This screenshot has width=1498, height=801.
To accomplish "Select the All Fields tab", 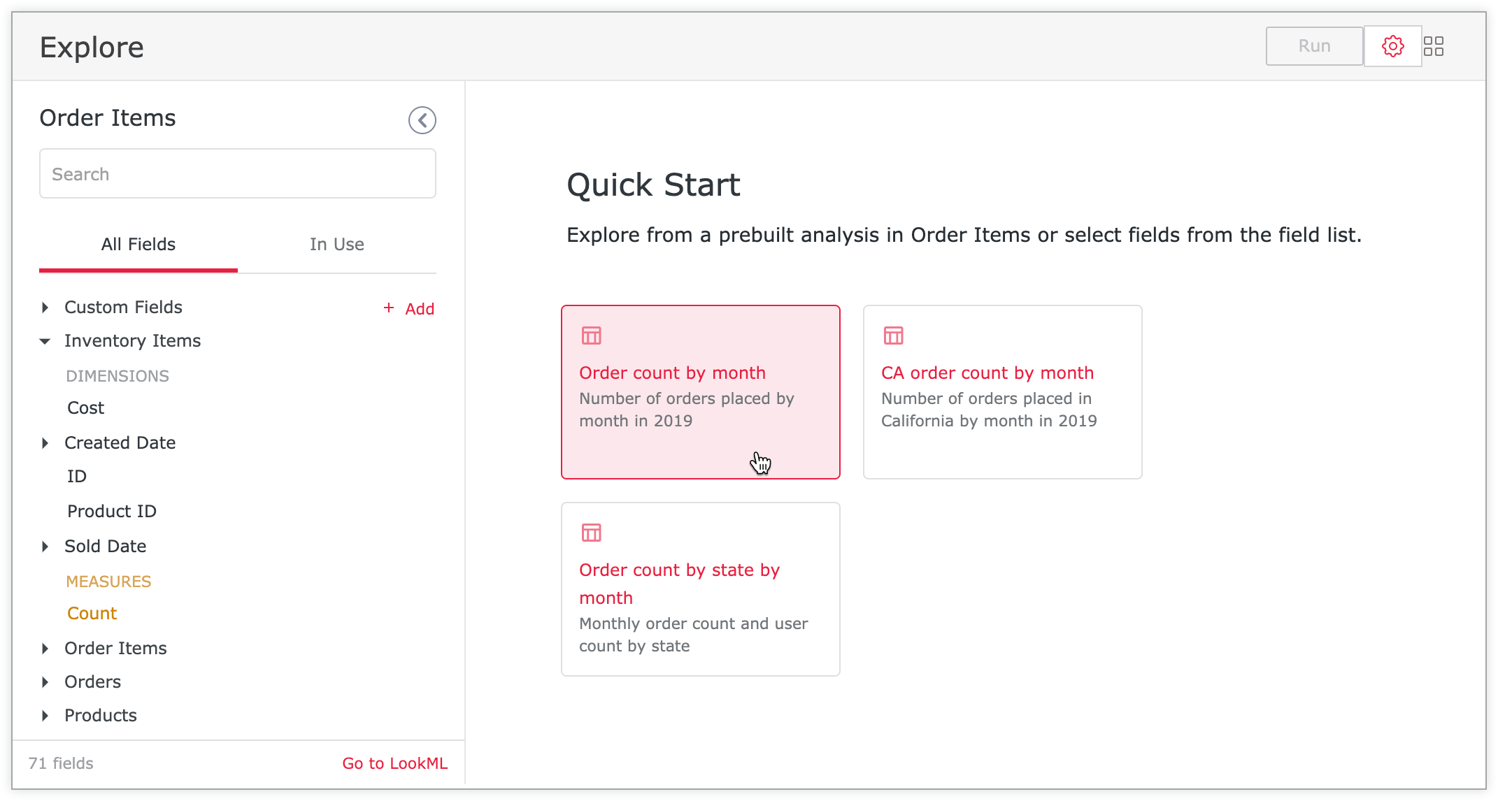I will click(x=138, y=245).
